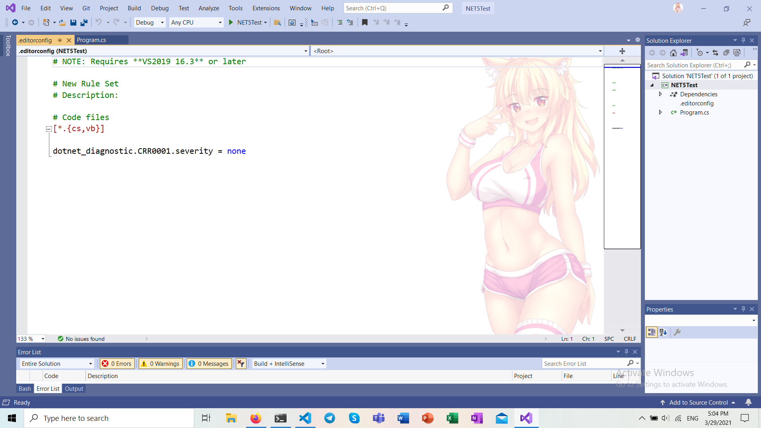This screenshot has width=761, height=428.
Task: Expand the Dependencies node
Action: (660, 94)
